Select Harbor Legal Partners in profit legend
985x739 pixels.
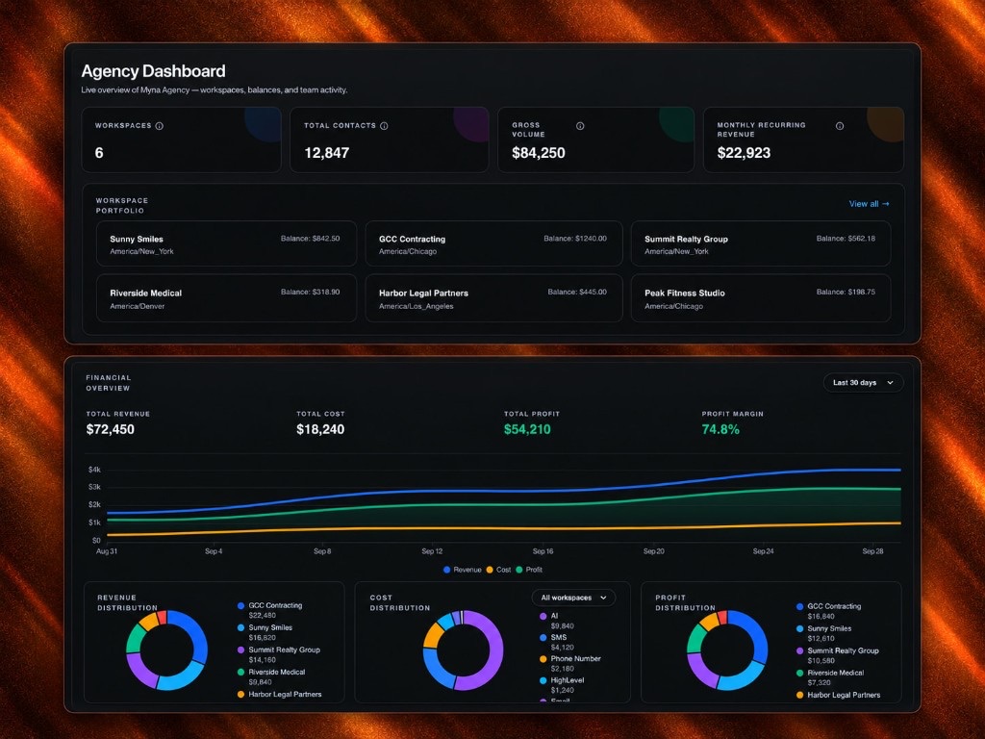(839, 695)
